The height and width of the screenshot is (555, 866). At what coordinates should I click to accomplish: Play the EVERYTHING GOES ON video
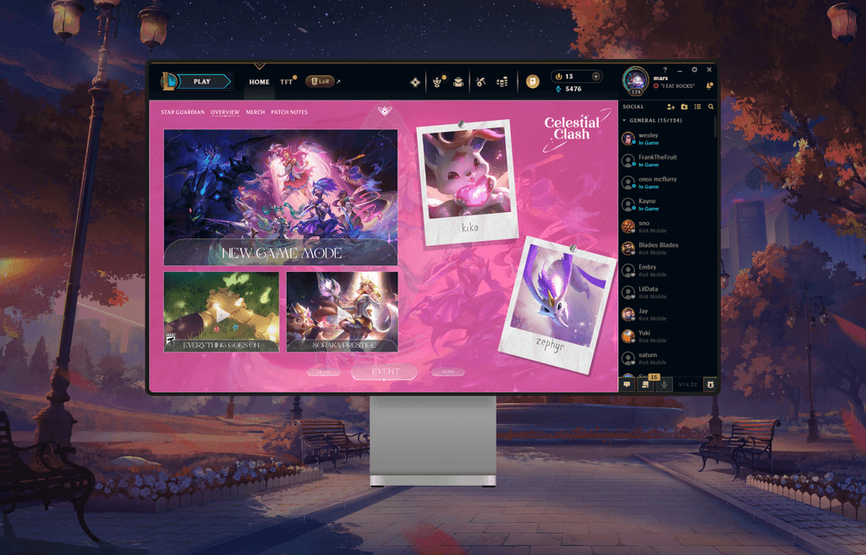(222, 312)
